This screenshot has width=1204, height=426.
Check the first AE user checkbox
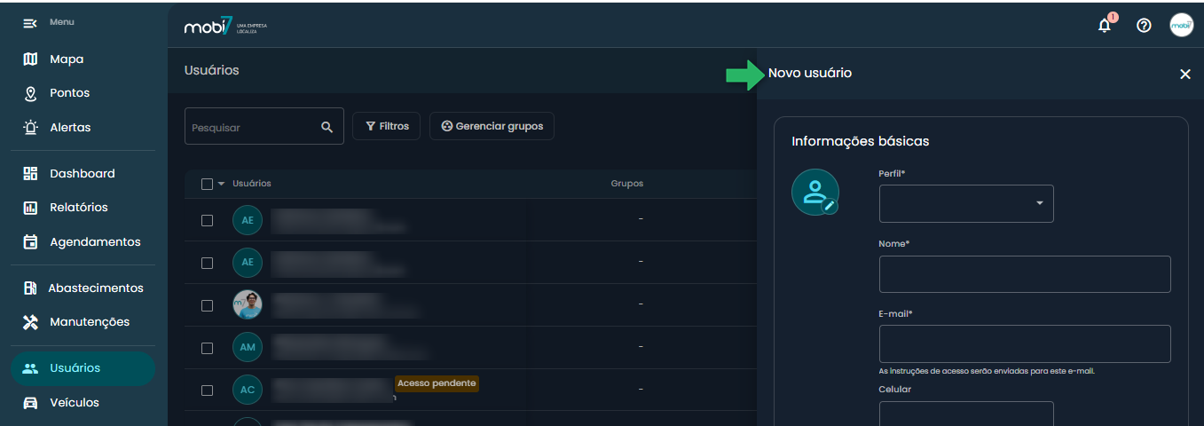[x=207, y=220]
